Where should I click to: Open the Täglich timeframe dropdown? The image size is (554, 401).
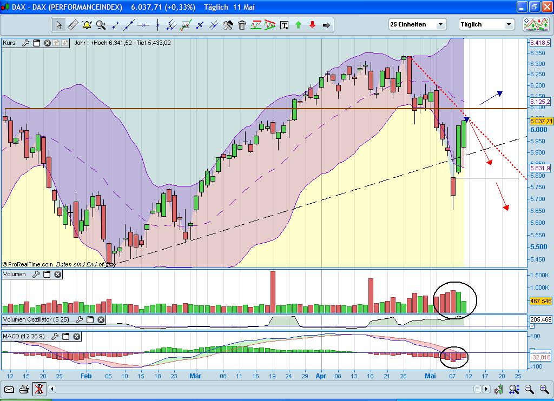pos(486,24)
